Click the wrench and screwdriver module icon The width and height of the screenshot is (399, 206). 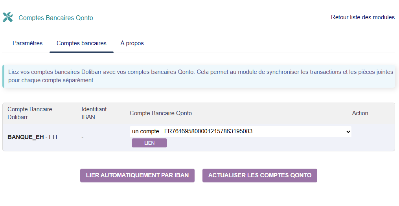pos(7,17)
